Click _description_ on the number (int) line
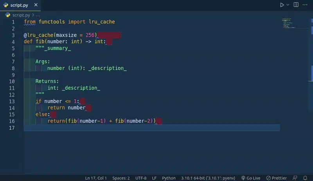The height and width of the screenshot is (181, 313). click(x=107, y=68)
